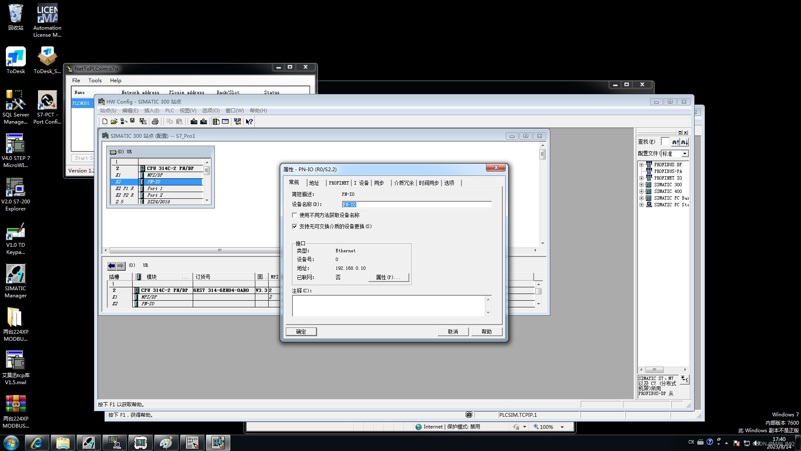Click the Save floppy disk icon
The height and width of the screenshot is (451, 801).
[133, 122]
